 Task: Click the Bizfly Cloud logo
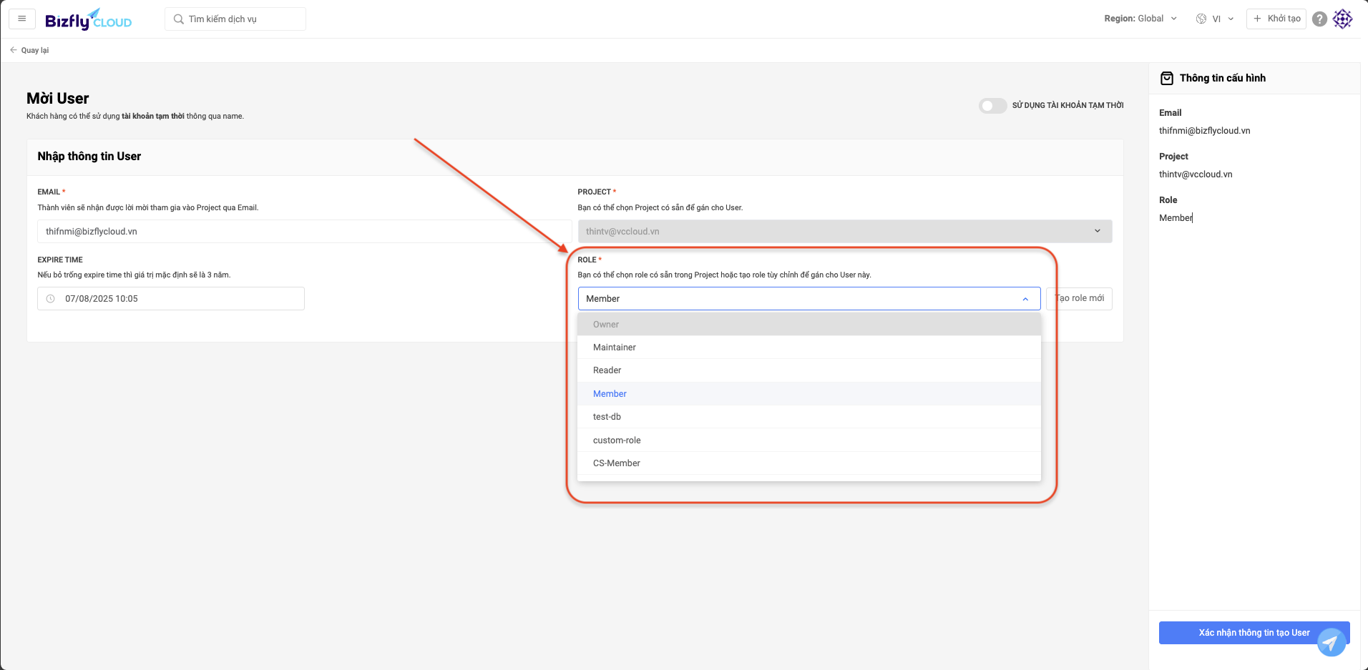coord(88,20)
